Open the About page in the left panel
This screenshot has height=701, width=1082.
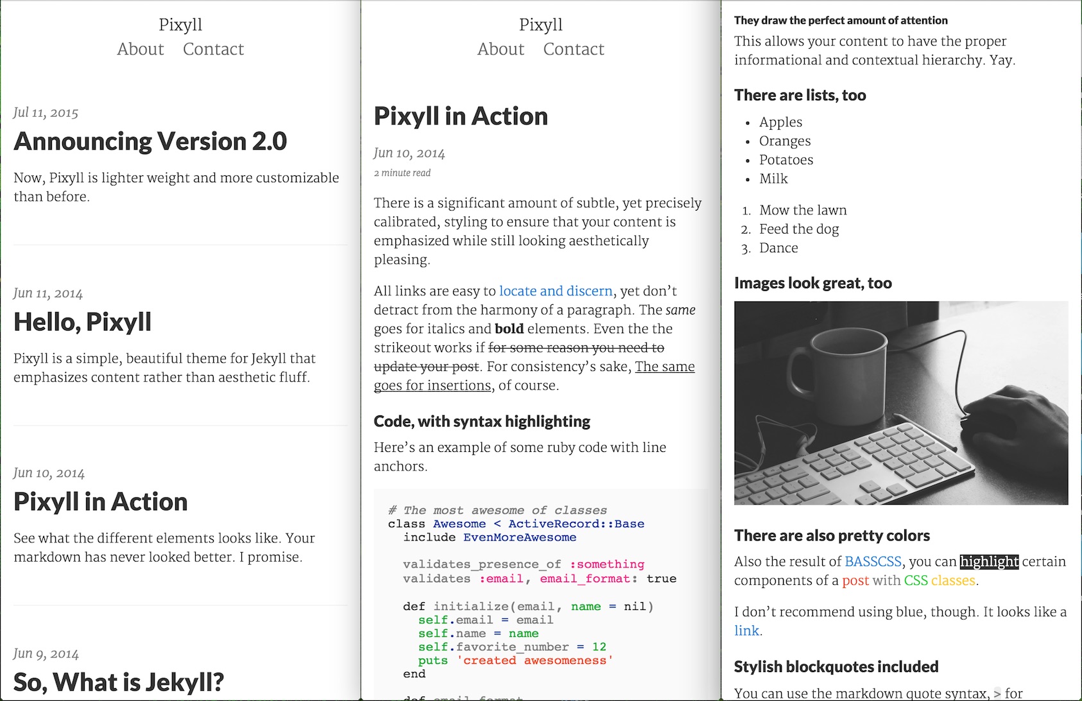click(141, 49)
